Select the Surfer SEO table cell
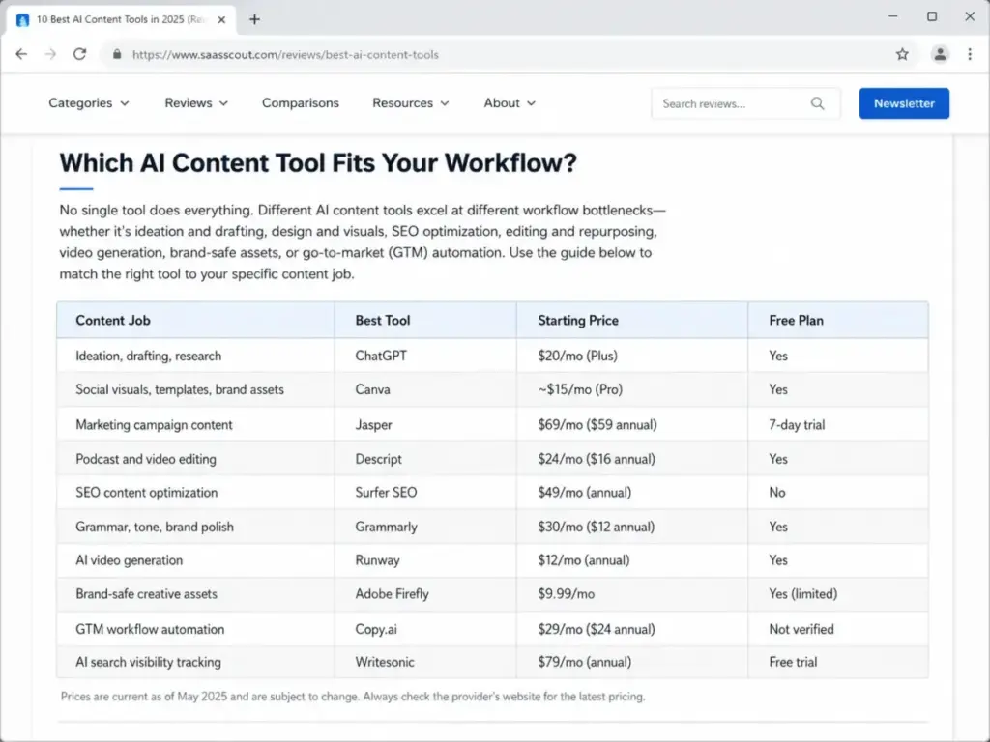 (425, 492)
